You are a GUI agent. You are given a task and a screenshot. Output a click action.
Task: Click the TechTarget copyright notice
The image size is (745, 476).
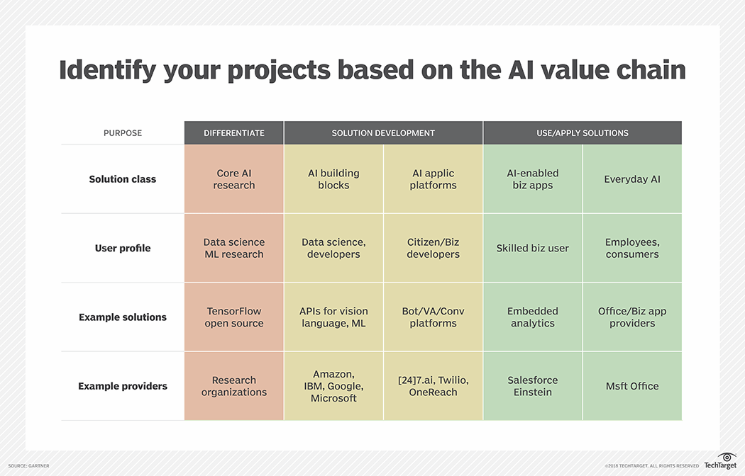click(x=652, y=466)
